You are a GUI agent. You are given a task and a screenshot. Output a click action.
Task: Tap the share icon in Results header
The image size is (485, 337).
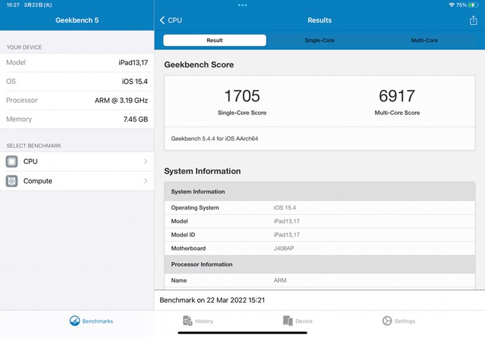click(473, 21)
